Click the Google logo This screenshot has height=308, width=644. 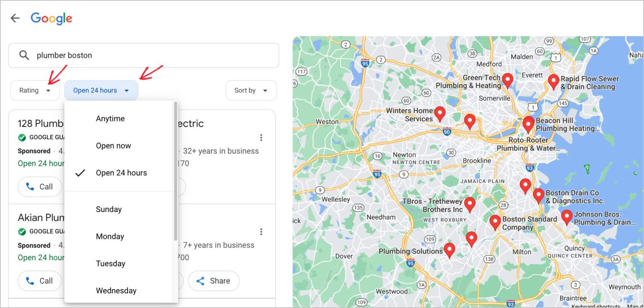point(51,18)
